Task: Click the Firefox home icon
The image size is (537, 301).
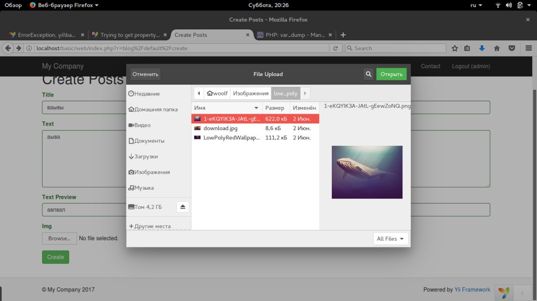Action: [497, 48]
